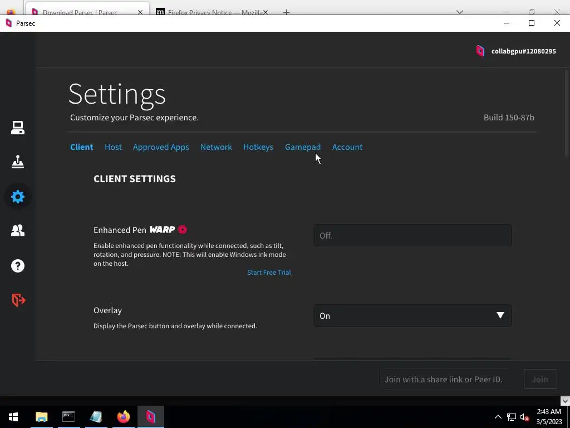Open the Computers section in the sidebar
The height and width of the screenshot is (428, 570).
(17, 128)
